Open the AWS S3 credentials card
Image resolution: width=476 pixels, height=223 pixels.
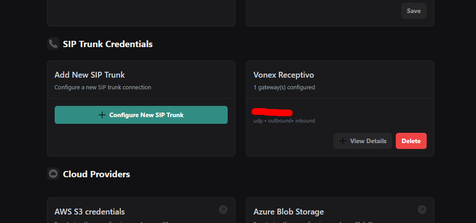click(x=90, y=211)
